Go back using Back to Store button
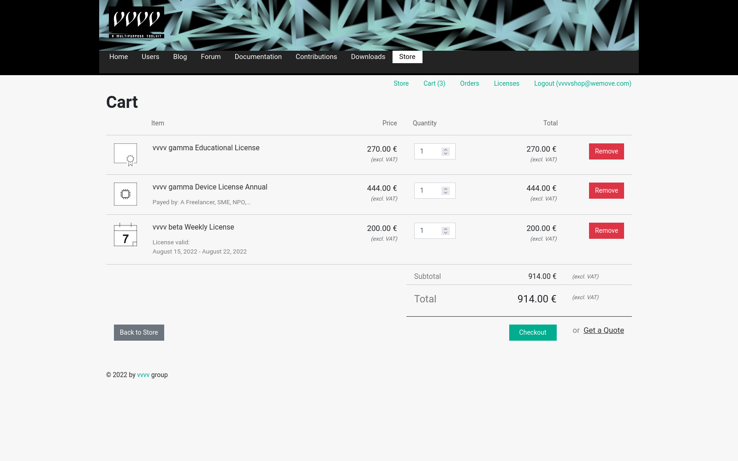 click(x=139, y=332)
